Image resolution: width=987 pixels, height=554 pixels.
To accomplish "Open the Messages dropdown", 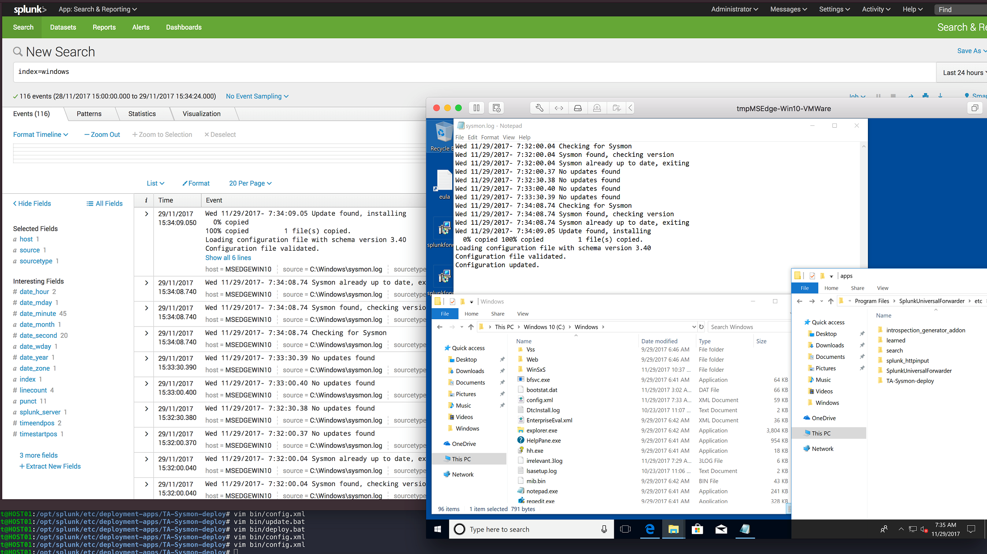I will [x=789, y=9].
